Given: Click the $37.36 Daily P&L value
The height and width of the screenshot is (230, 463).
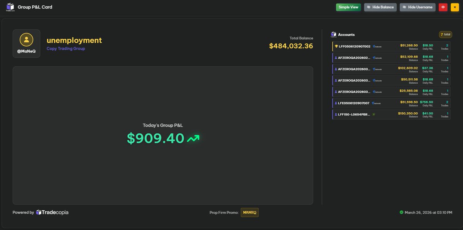Looking at the screenshot, I should tap(428, 68).
